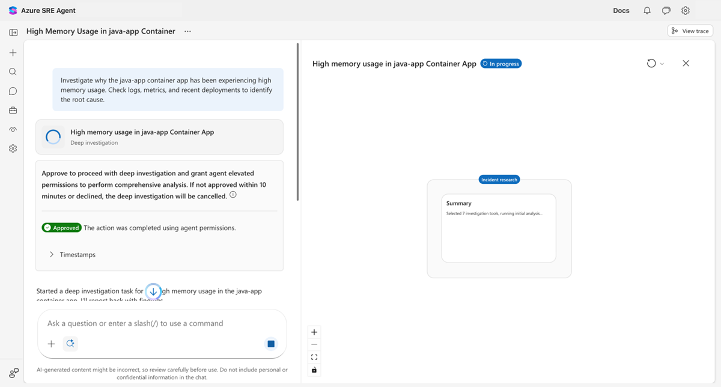Click the info icon beside the approval text
721x387 pixels.
(233, 195)
